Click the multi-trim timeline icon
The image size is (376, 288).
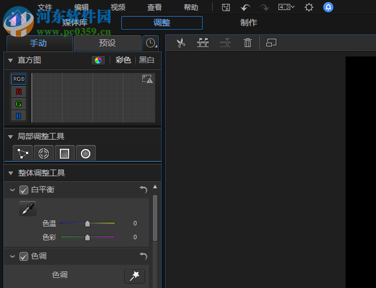coord(203,43)
